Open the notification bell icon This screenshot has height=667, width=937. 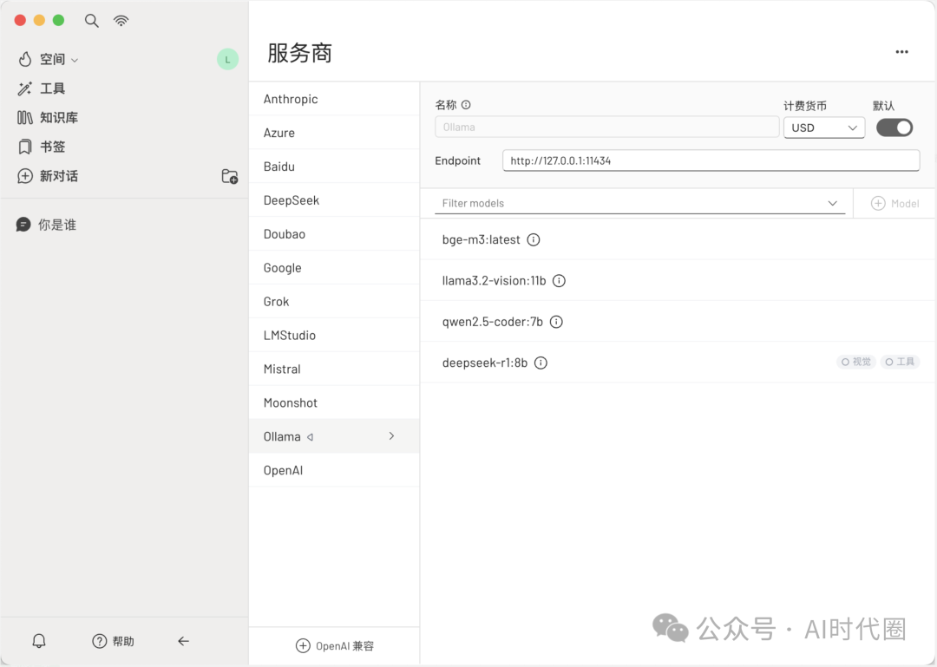tap(39, 641)
